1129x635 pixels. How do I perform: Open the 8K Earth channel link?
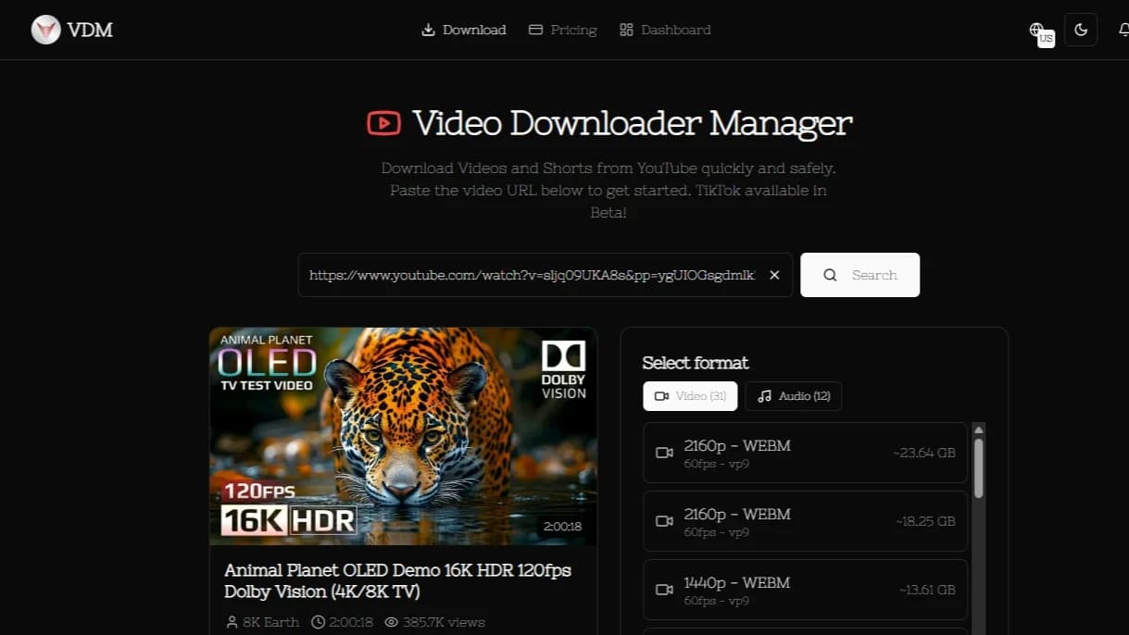(x=270, y=621)
